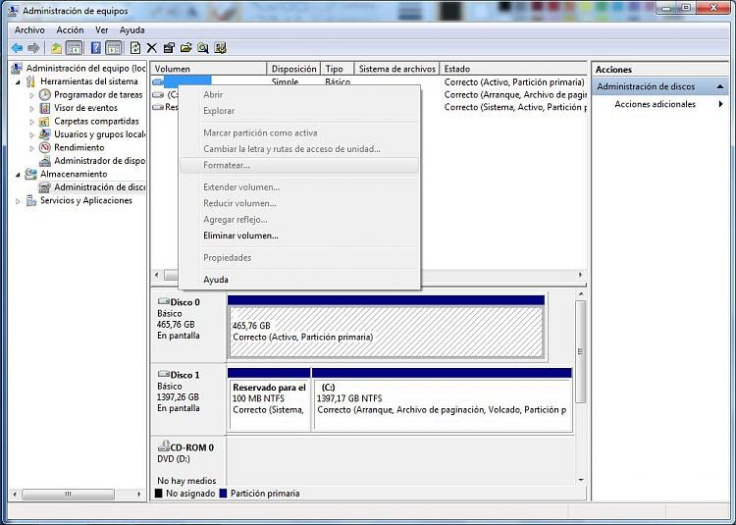The width and height of the screenshot is (736, 525).
Task: Click the No asignado black legend swatch
Action: 158,493
